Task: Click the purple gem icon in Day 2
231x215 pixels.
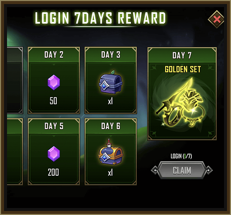Action: click(x=54, y=82)
